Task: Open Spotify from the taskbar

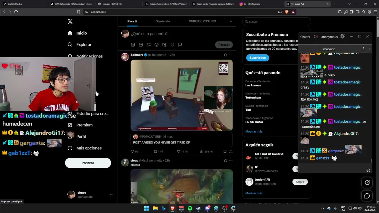Action: pos(190,209)
